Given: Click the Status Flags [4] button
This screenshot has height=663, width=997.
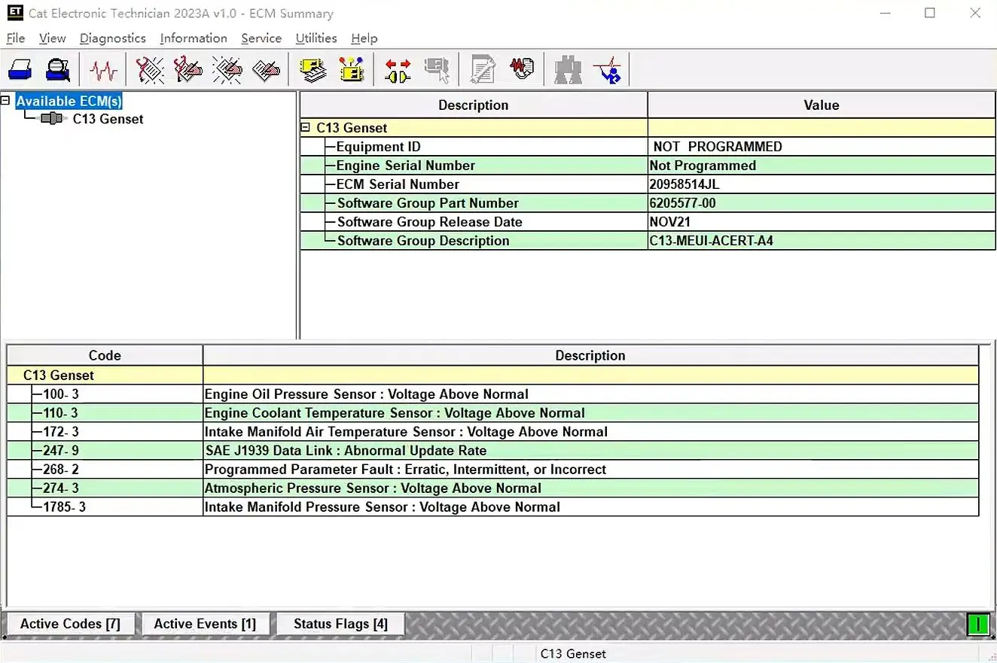Looking at the screenshot, I should tap(340, 624).
